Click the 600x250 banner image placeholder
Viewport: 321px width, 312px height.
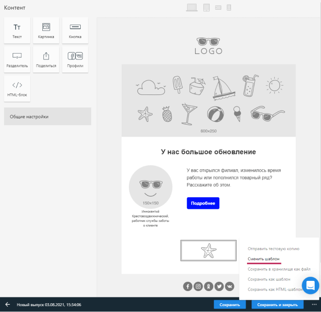(209, 101)
